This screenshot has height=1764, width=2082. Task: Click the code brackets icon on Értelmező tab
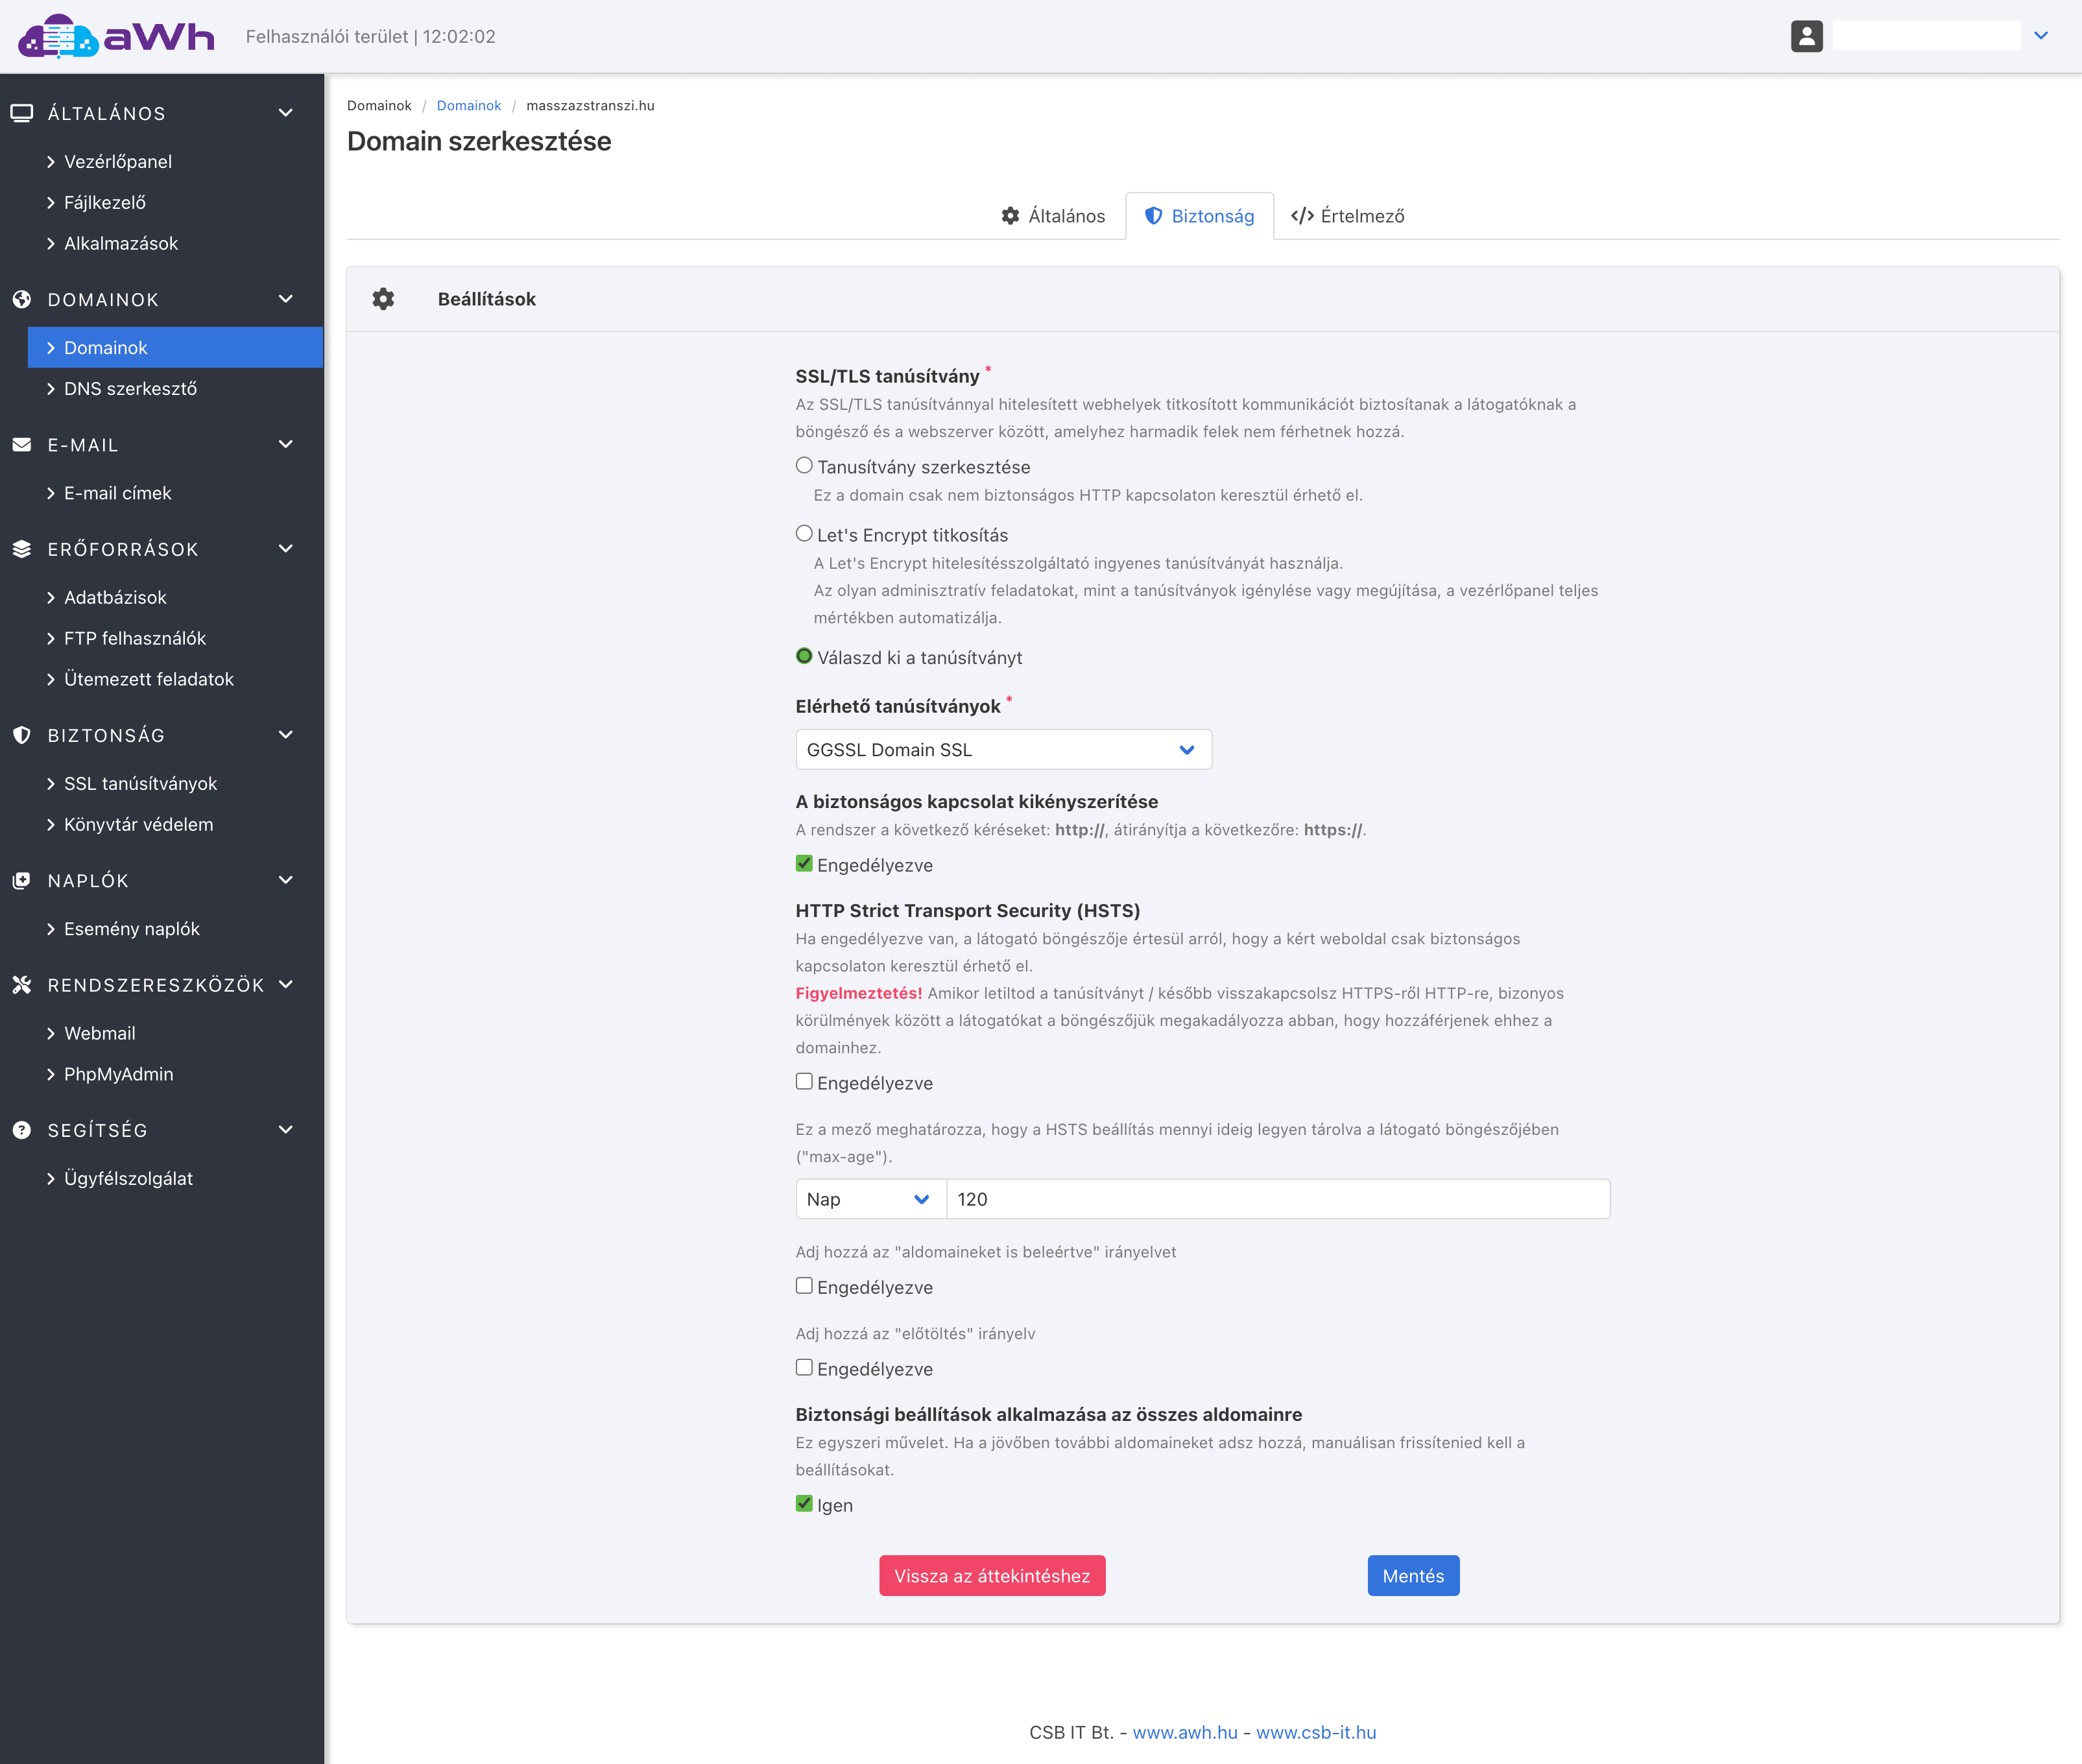coord(1302,216)
